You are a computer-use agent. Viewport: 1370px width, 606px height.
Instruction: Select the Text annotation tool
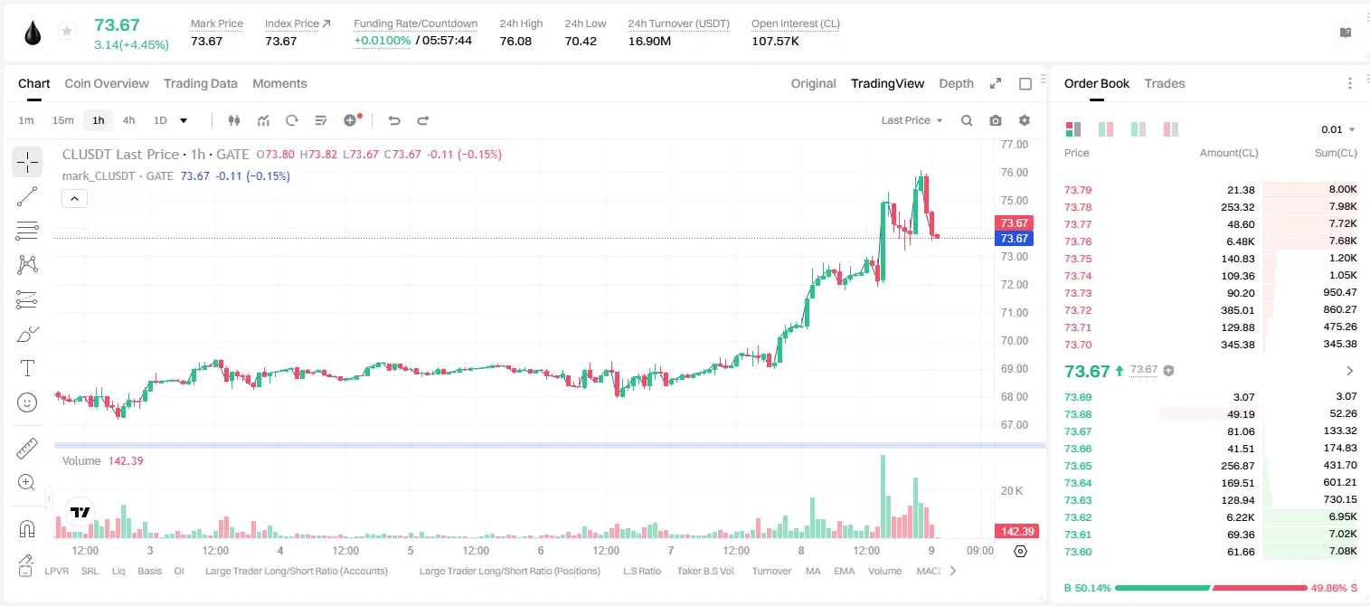[x=27, y=368]
